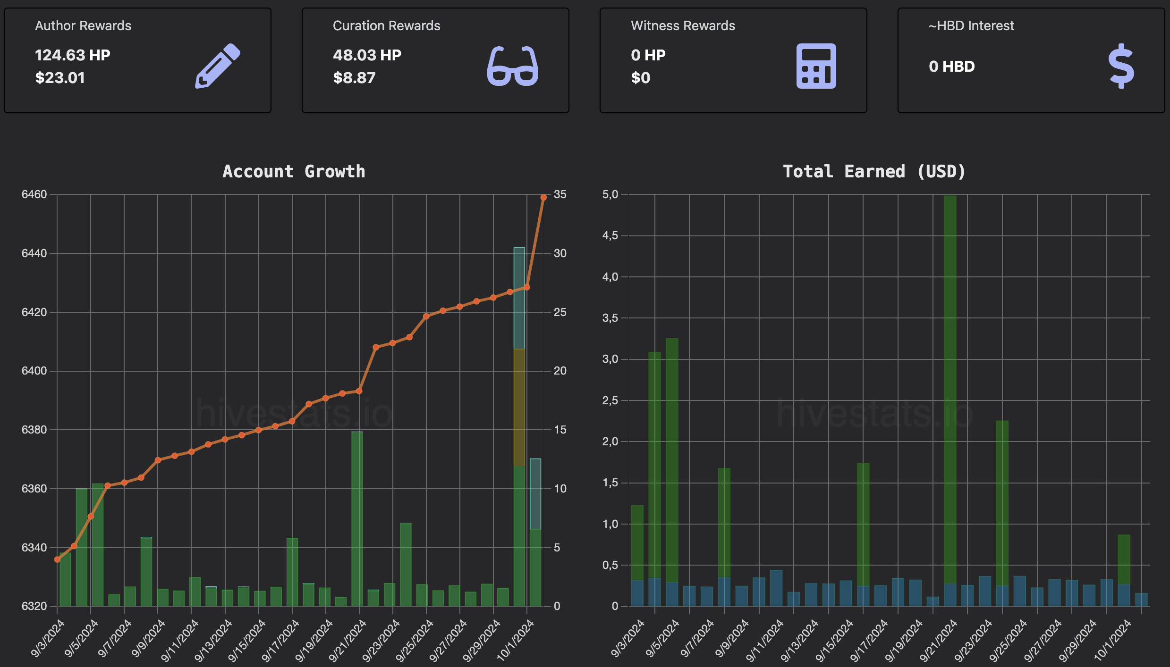Click the 9/21/2024 date label under Account Growth
The height and width of the screenshot is (667, 1170).
pos(348,640)
